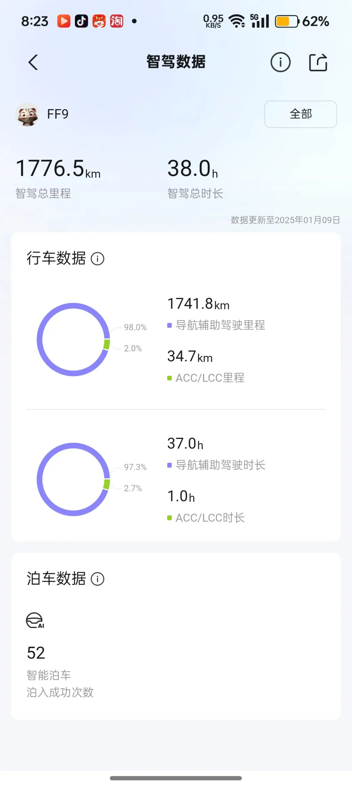Open the 全部 filter selector
The image size is (352, 788).
click(301, 114)
